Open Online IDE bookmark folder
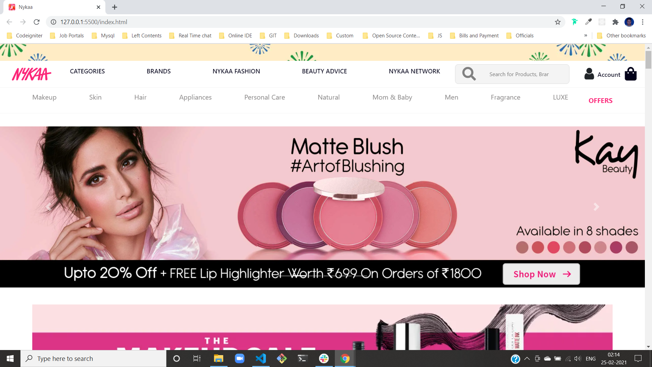The width and height of the screenshot is (652, 367). [x=236, y=35]
